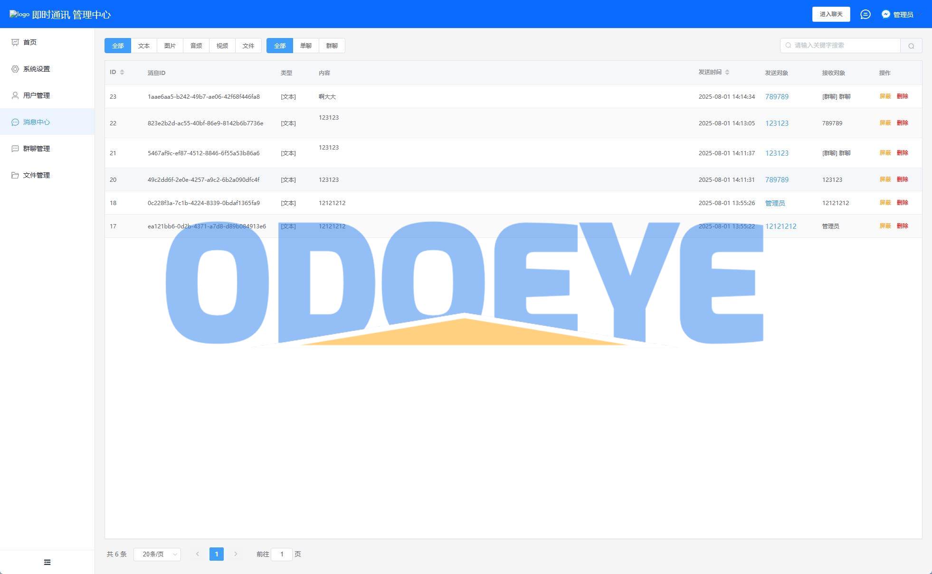Open 文件管理 in the sidebar
Screen dimensions: 932x574
(x=36, y=175)
